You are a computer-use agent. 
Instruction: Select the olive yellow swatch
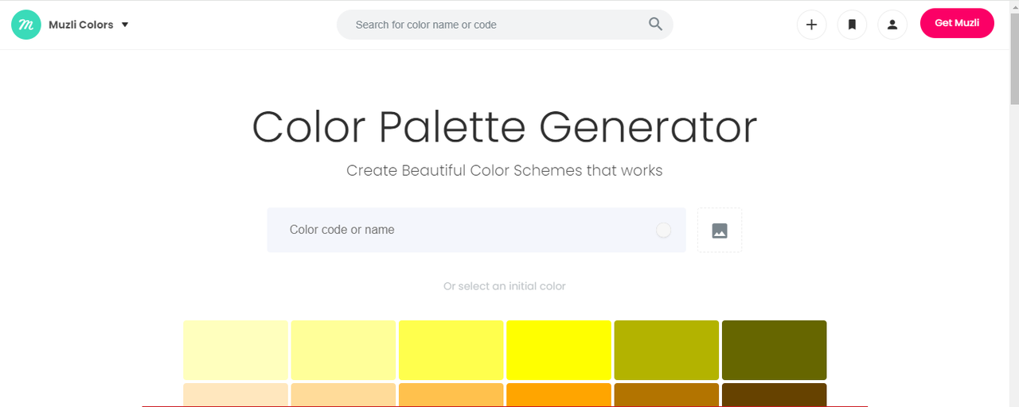pos(666,350)
